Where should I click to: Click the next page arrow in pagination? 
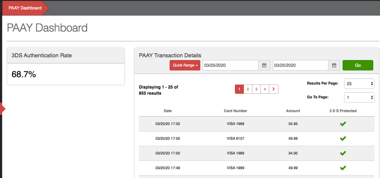pos(274,89)
